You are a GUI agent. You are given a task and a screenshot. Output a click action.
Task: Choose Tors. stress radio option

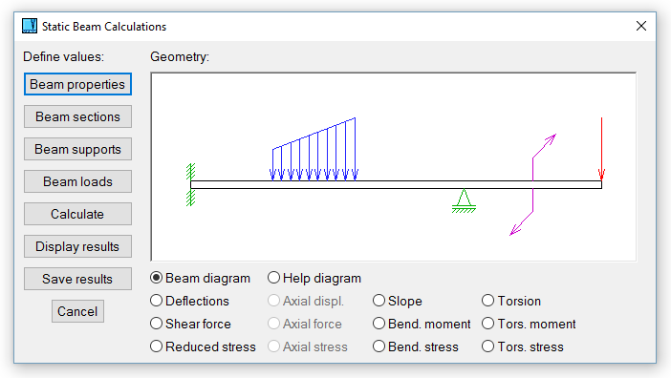(523, 346)
